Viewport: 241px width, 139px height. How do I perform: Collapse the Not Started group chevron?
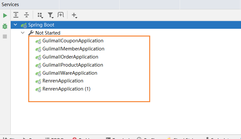click(22, 33)
